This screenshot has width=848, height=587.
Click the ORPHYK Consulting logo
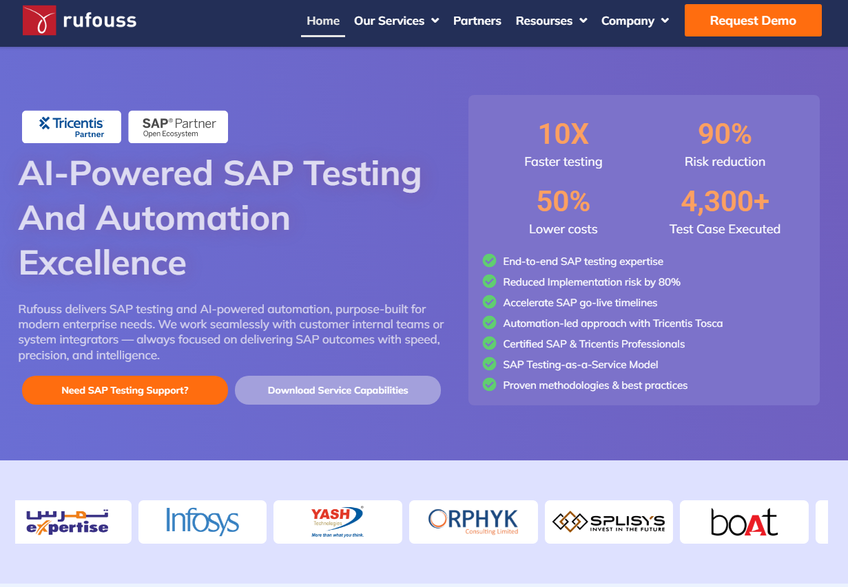click(473, 522)
